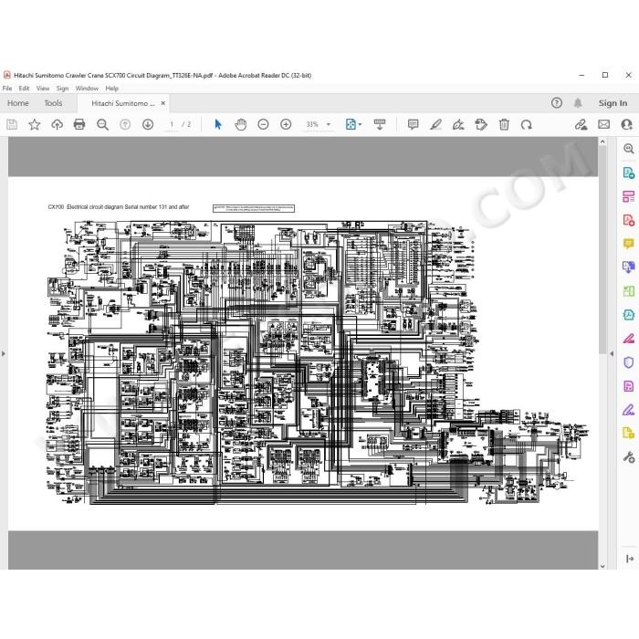The image size is (639, 639).
Task: Click the delete trash icon
Action: click(504, 124)
